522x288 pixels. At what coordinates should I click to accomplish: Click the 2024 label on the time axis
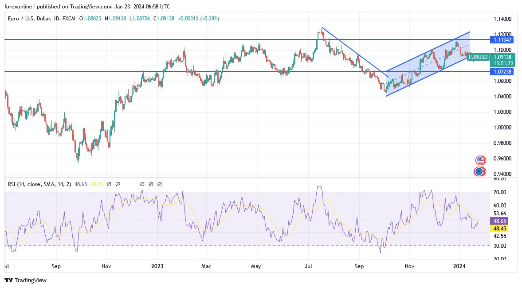coord(460,266)
